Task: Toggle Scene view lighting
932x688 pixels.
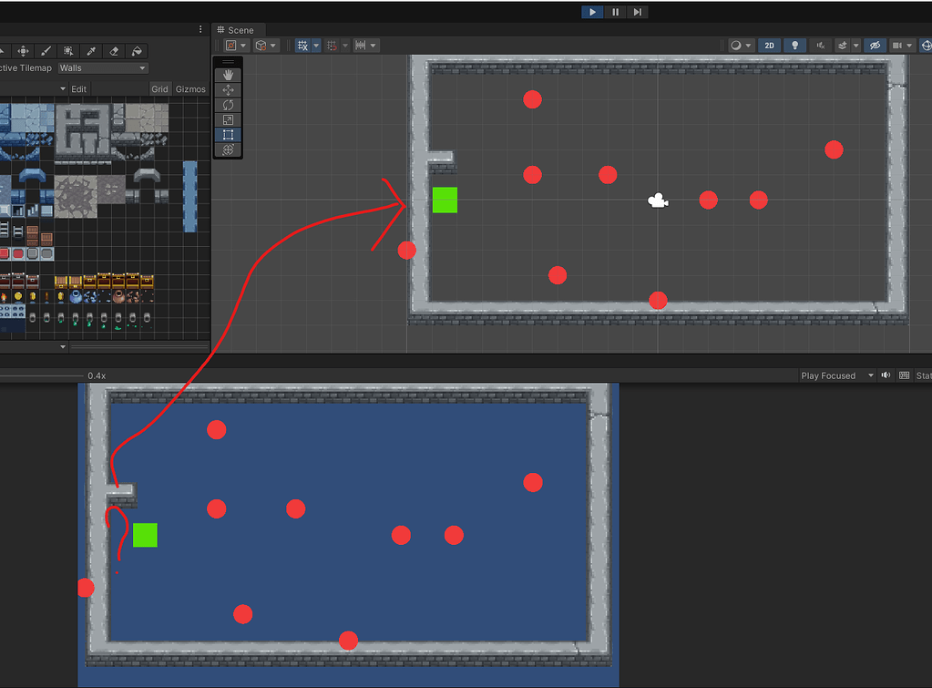Action: (795, 45)
